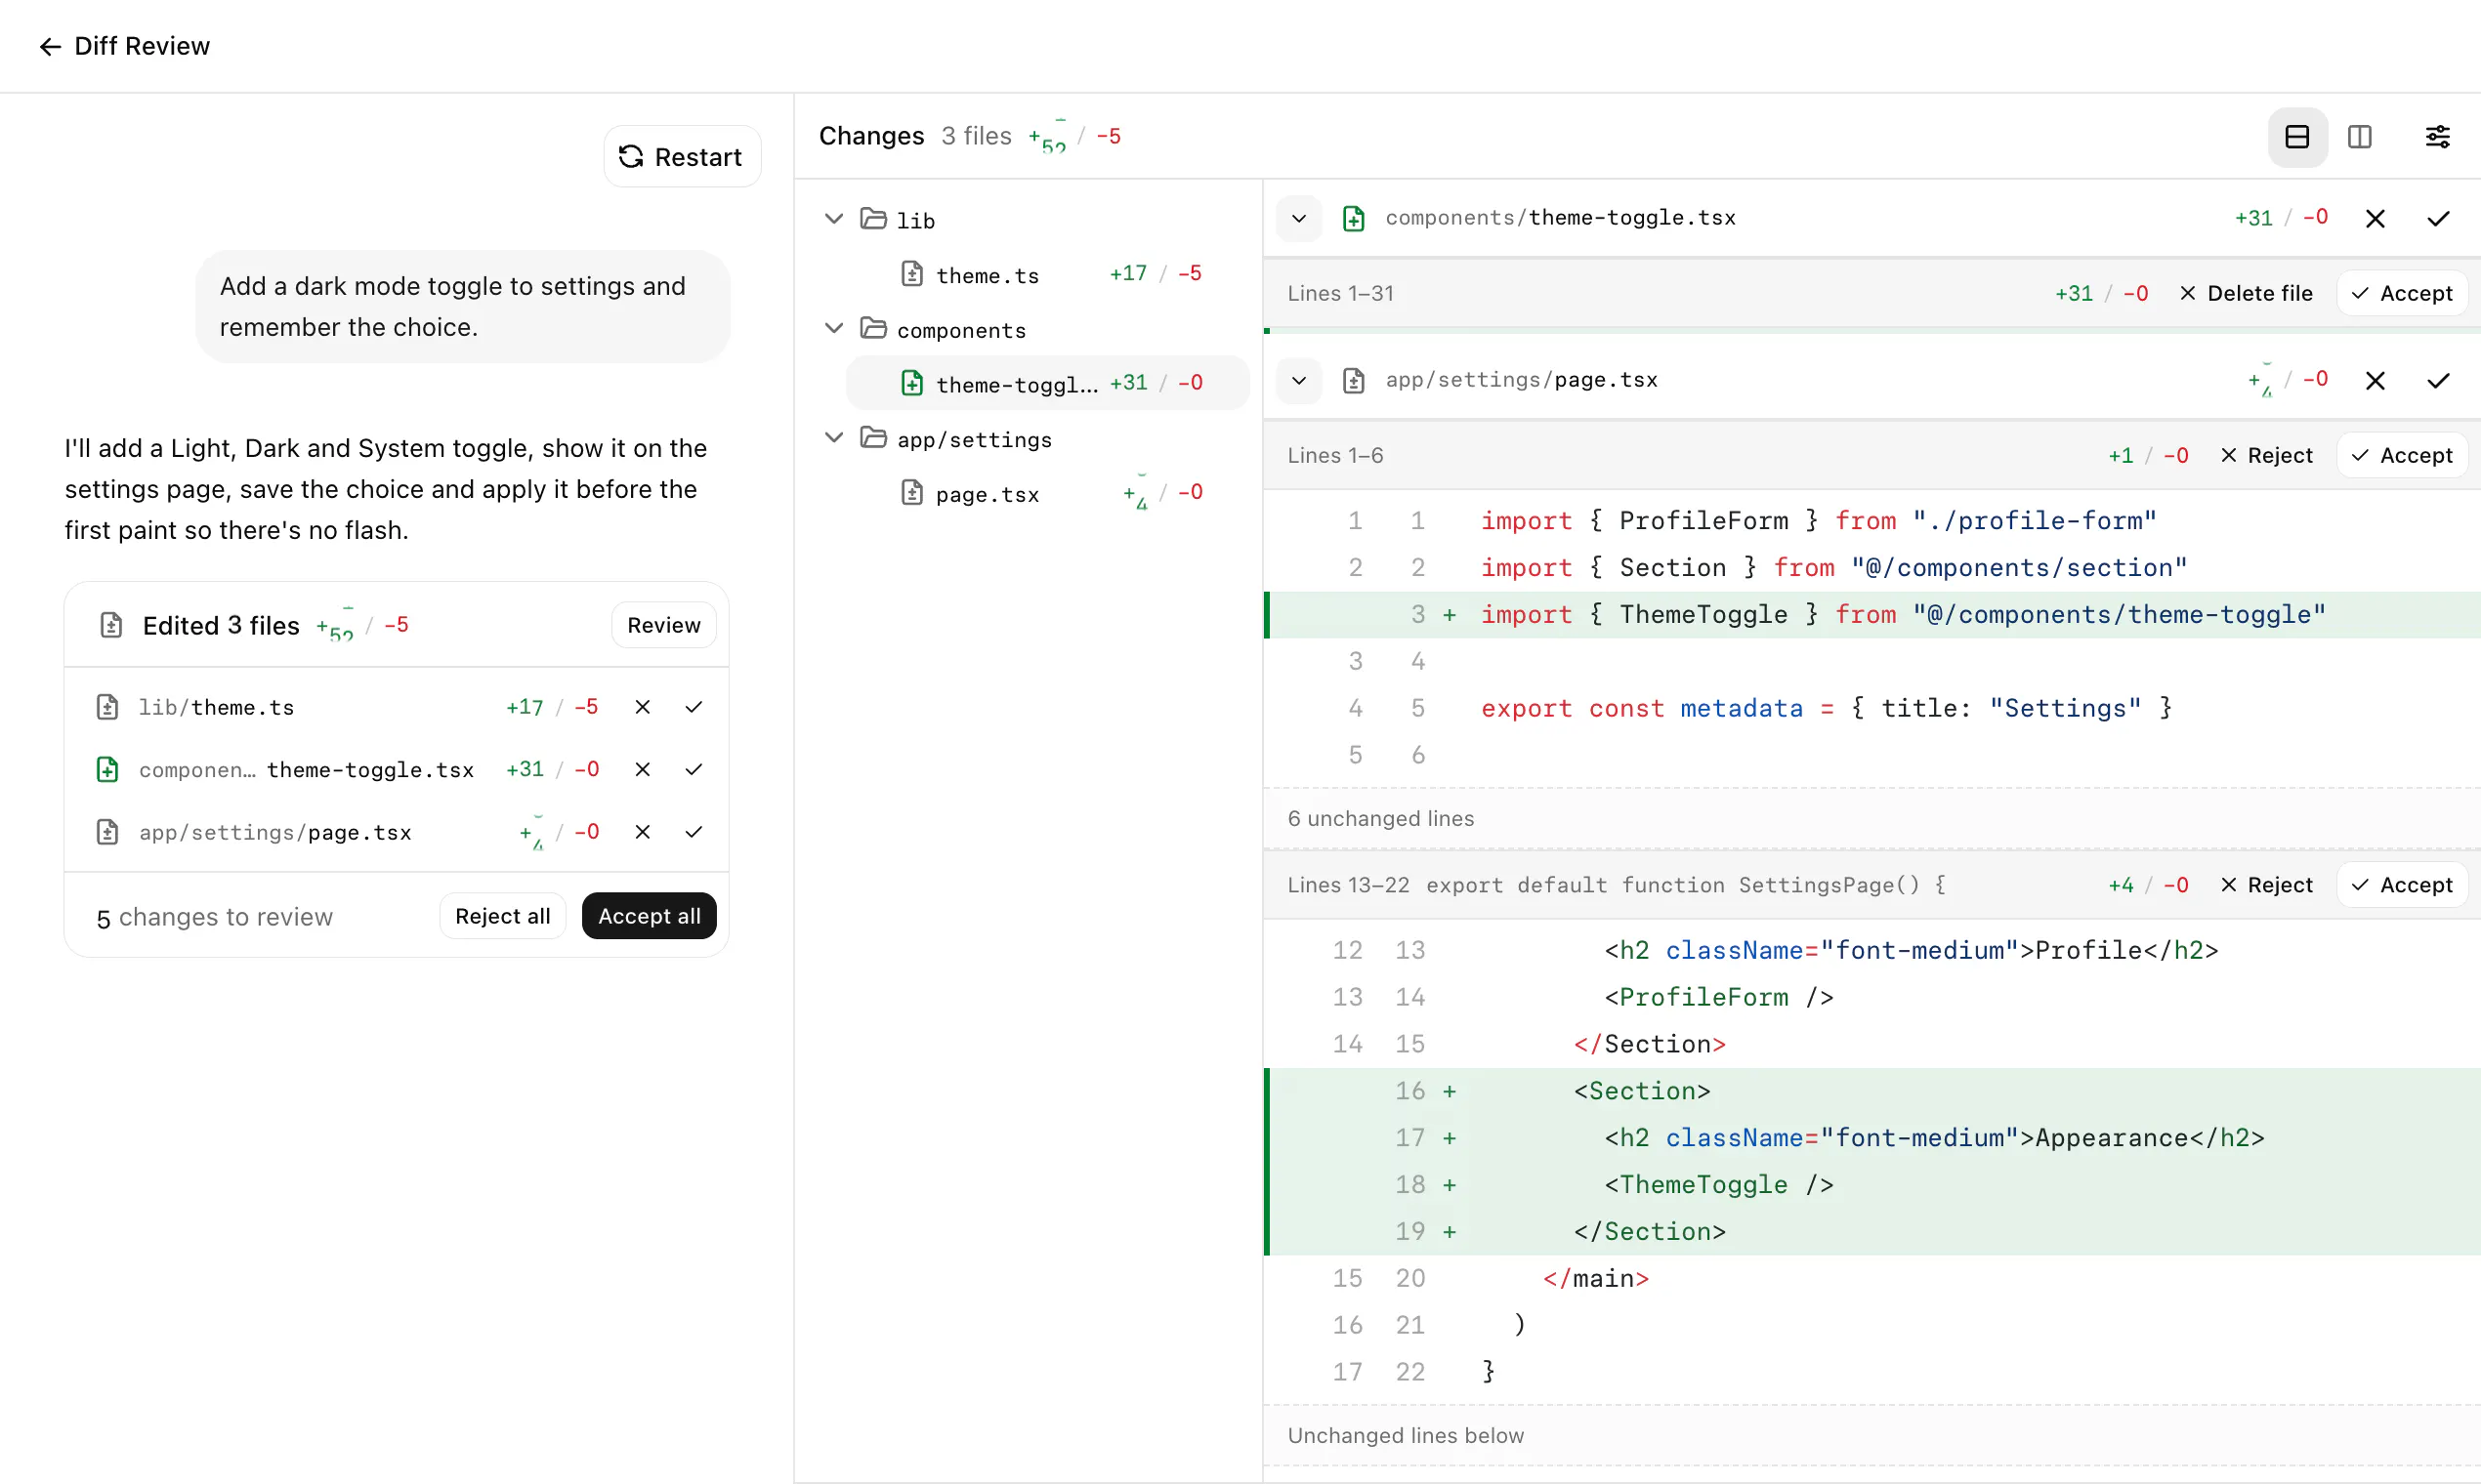This screenshot has width=2481, height=1484.
Task: Collapse the app/settings folder
Action: coord(833,438)
